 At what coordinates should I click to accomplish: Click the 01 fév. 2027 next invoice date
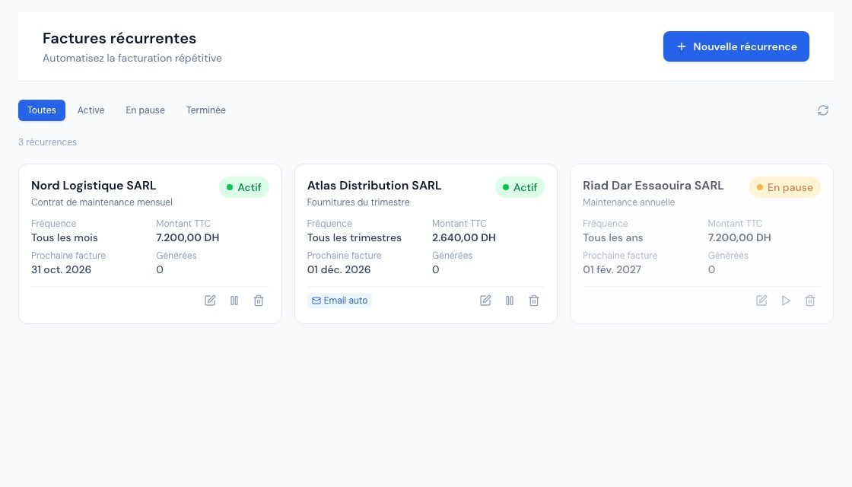[612, 269]
